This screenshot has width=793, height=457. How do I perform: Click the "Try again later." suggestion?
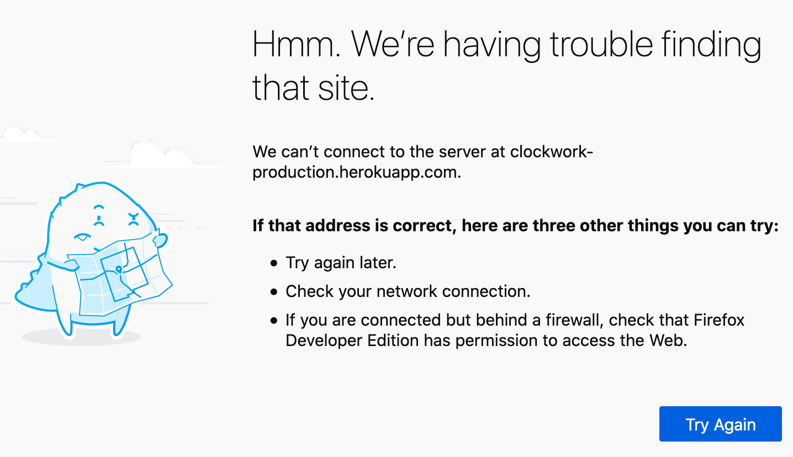point(341,263)
